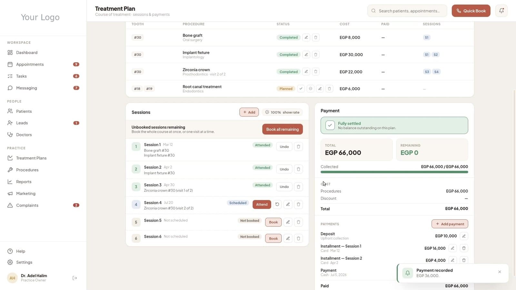
Task: Open Messaging
Action: point(43,88)
